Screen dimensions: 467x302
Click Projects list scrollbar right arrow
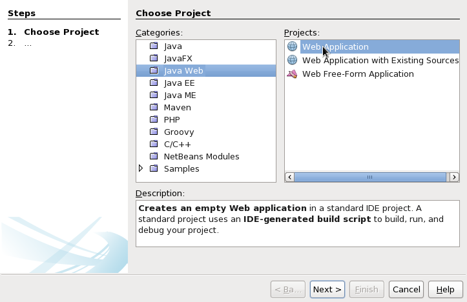coord(454,177)
